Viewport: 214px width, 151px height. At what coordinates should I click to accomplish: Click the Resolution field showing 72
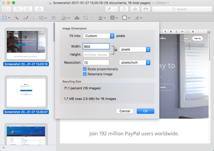(96, 63)
